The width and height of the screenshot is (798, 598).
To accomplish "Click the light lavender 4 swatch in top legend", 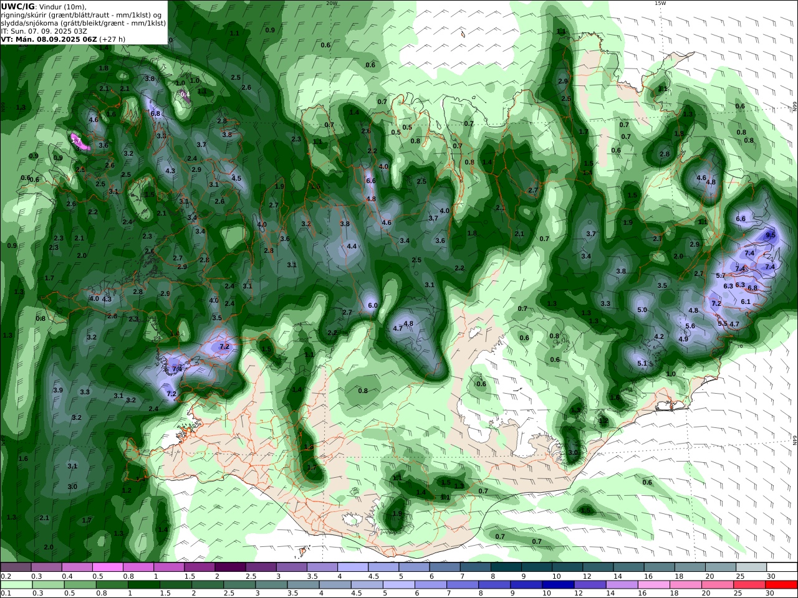I will [x=352, y=567].
